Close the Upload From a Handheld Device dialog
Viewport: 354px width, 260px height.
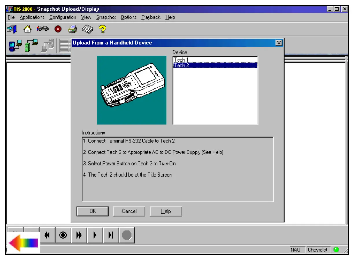[279, 43]
